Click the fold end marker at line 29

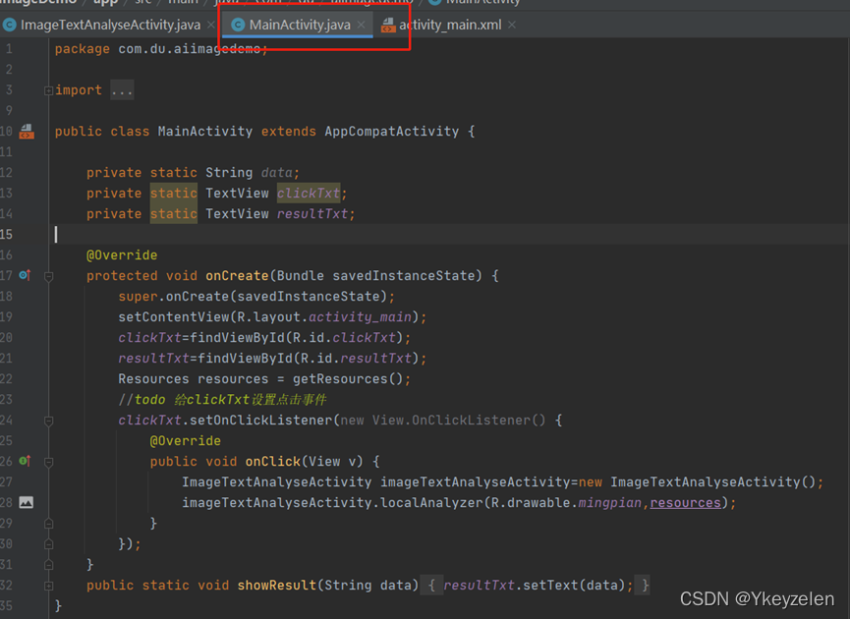click(x=48, y=524)
